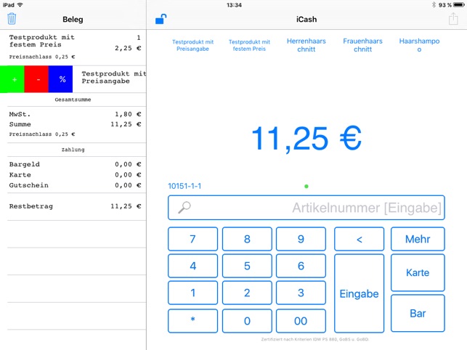467x350 pixels.
Task: Tap keypad digit 2
Action: pyautogui.click(x=247, y=293)
